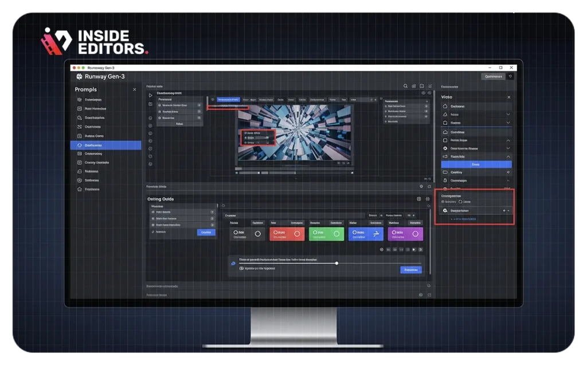Click the abstract shards video preview
The height and width of the screenshot is (365, 587).
pos(295,132)
